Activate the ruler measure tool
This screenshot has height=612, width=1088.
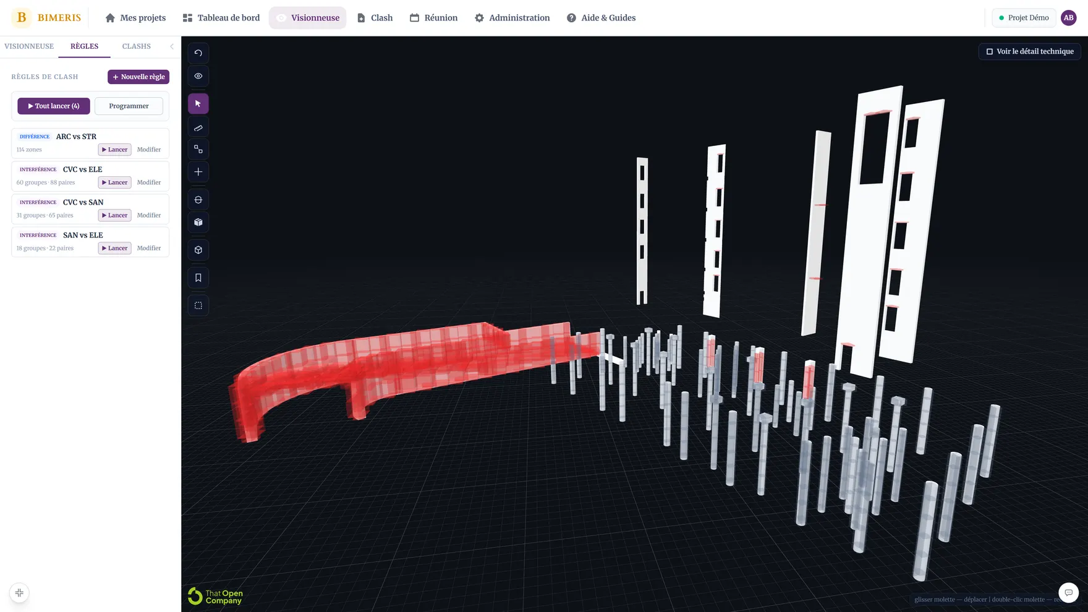[198, 128]
